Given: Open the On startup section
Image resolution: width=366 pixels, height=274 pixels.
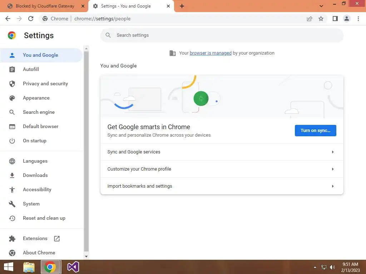Looking at the screenshot, I should pos(41,141).
